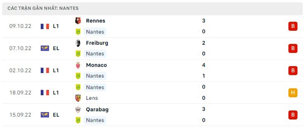
Task: Click the red B badge for Monaco match
Action: pyautogui.click(x=293, y=70)
